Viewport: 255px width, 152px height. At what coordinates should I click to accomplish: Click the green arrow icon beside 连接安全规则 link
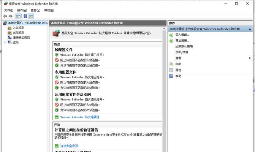click(x=57, y=146)
